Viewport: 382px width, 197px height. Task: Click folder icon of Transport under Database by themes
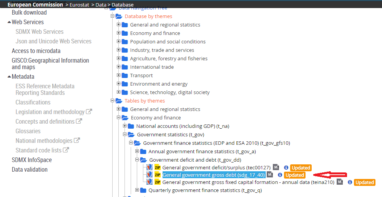pyautogui.click(x=125, y=76)
